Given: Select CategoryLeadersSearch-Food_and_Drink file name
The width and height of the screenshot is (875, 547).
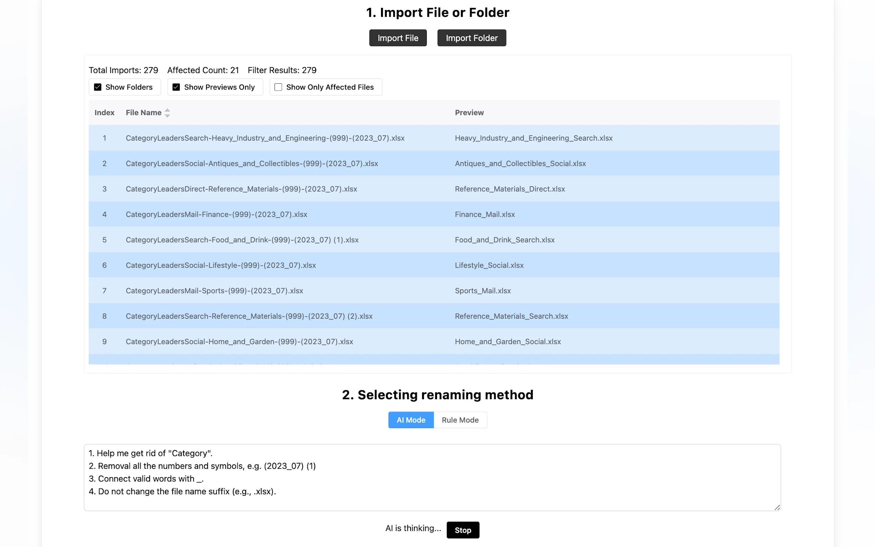Looking at the screenshot, I should pos(242,239).
